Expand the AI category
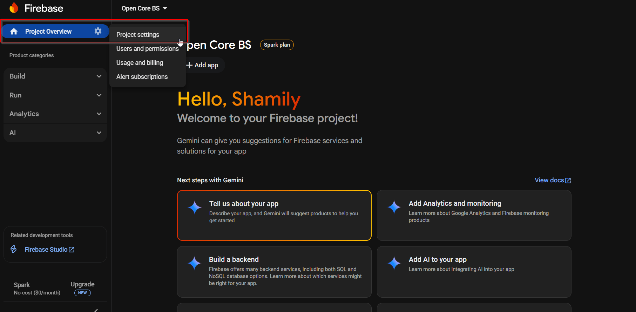This screenshot has height=312, width=636. (x=55, y=133)
